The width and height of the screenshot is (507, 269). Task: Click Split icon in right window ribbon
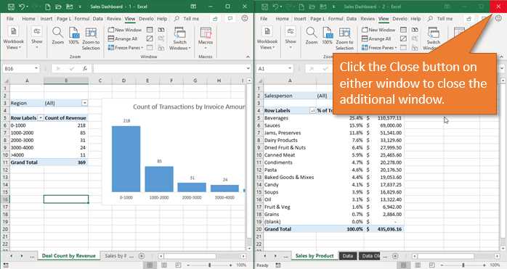(404, 30)
